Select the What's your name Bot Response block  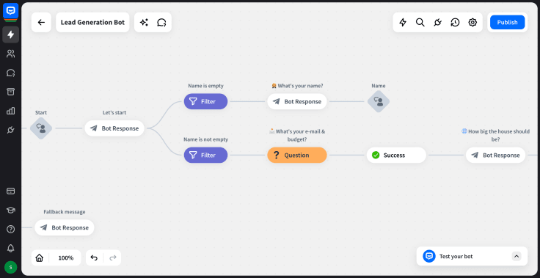[x=297, y=102]
